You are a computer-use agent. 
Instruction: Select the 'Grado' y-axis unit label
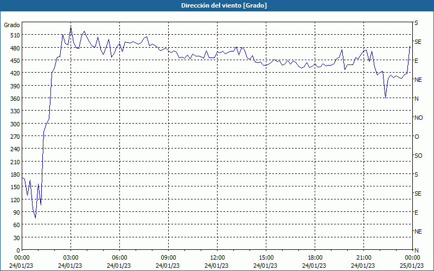point(11,25)
